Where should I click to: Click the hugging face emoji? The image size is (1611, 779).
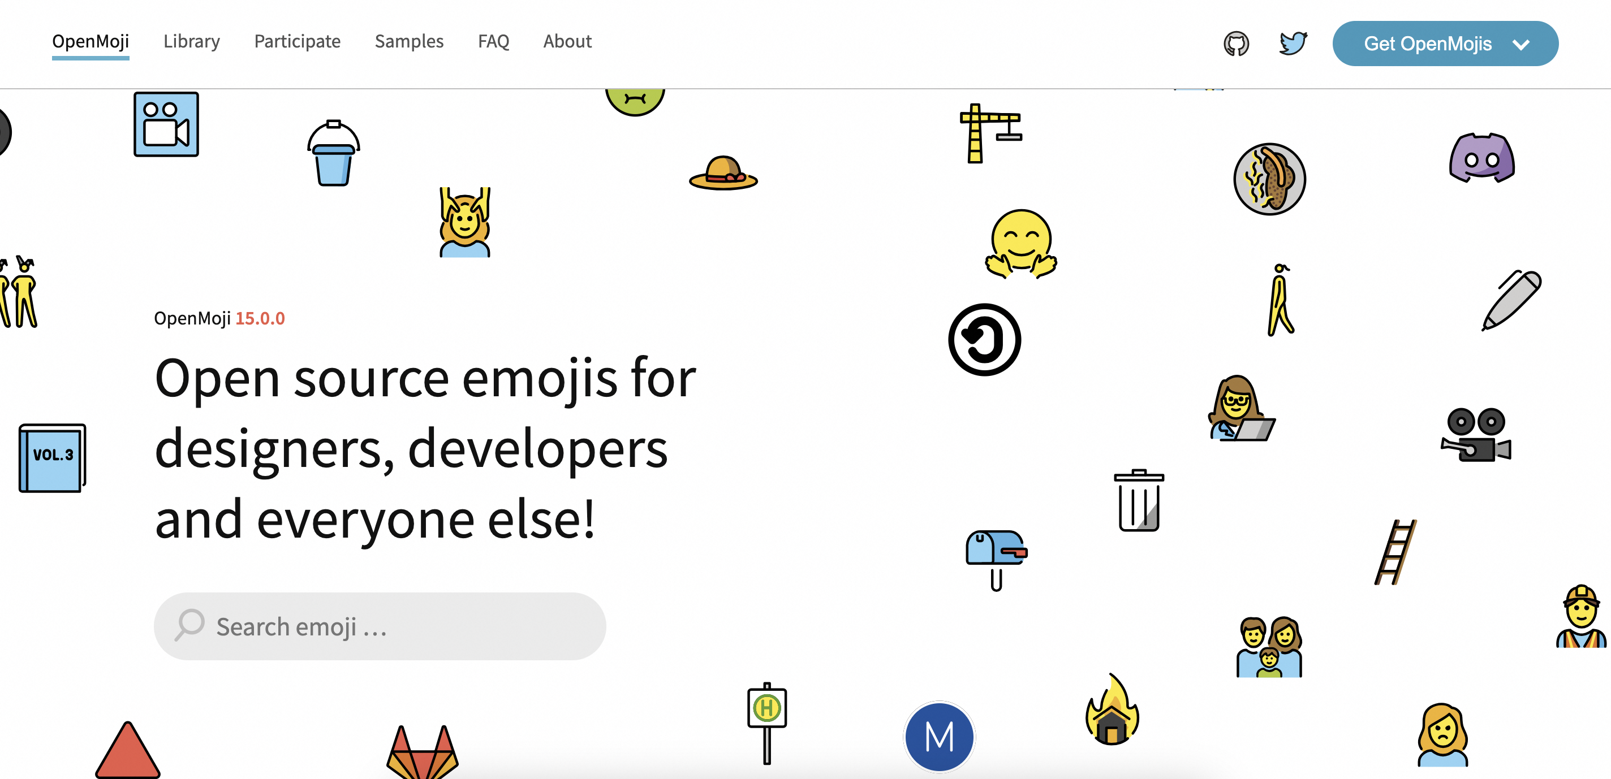click(x=1020, y=244)
